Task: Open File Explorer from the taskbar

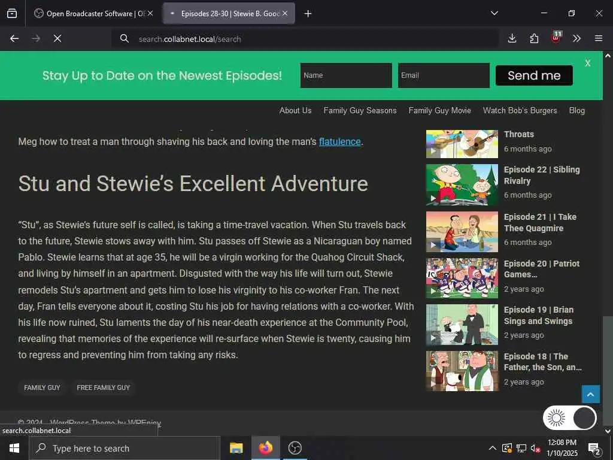Action: (x=236, y=448)
